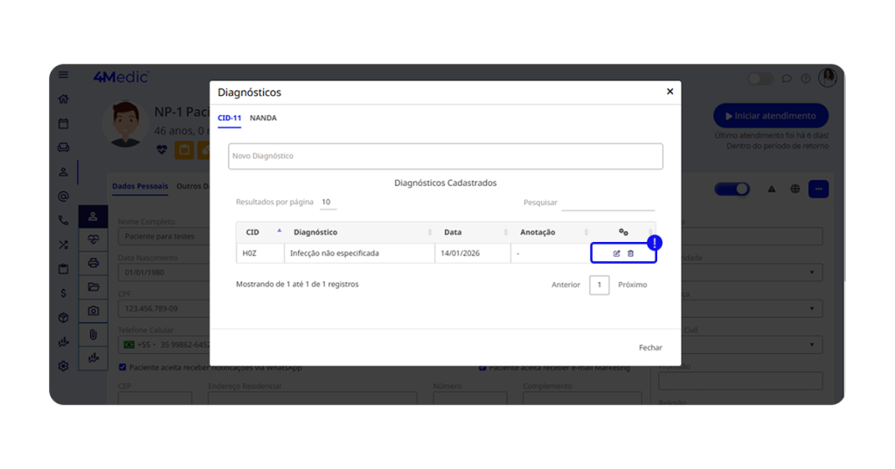The height and width of the screenshot is (469, 895).
Task: Open the camera icon in patient panel
Action: click(x=94, y=310)
